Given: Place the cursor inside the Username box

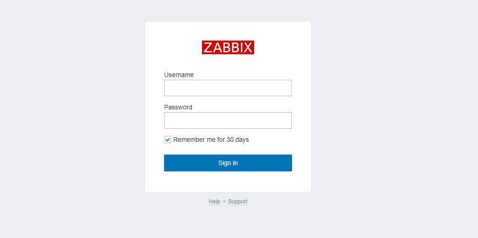Looking at the screenshot, I should point(228,88).
